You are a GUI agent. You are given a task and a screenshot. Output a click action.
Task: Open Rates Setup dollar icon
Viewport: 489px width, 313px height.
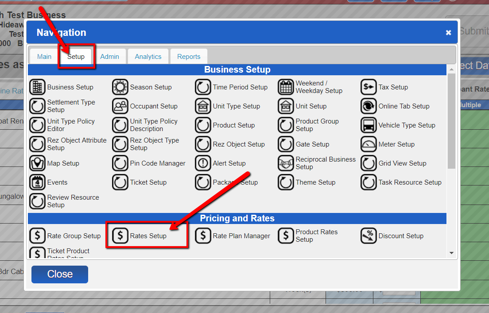pyautogui.click(x=120, y=236)
